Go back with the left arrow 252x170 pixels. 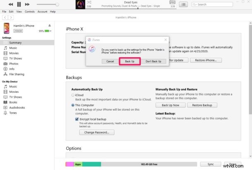(5, 17)
